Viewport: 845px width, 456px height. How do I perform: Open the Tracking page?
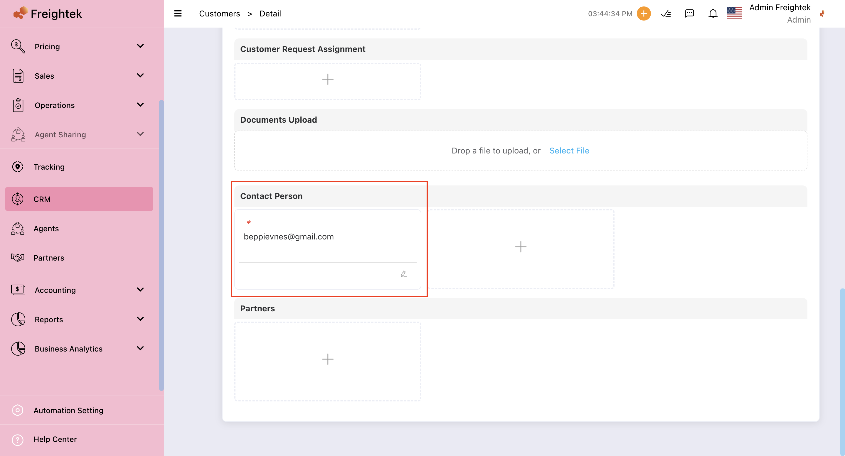[x=49, y=167]
